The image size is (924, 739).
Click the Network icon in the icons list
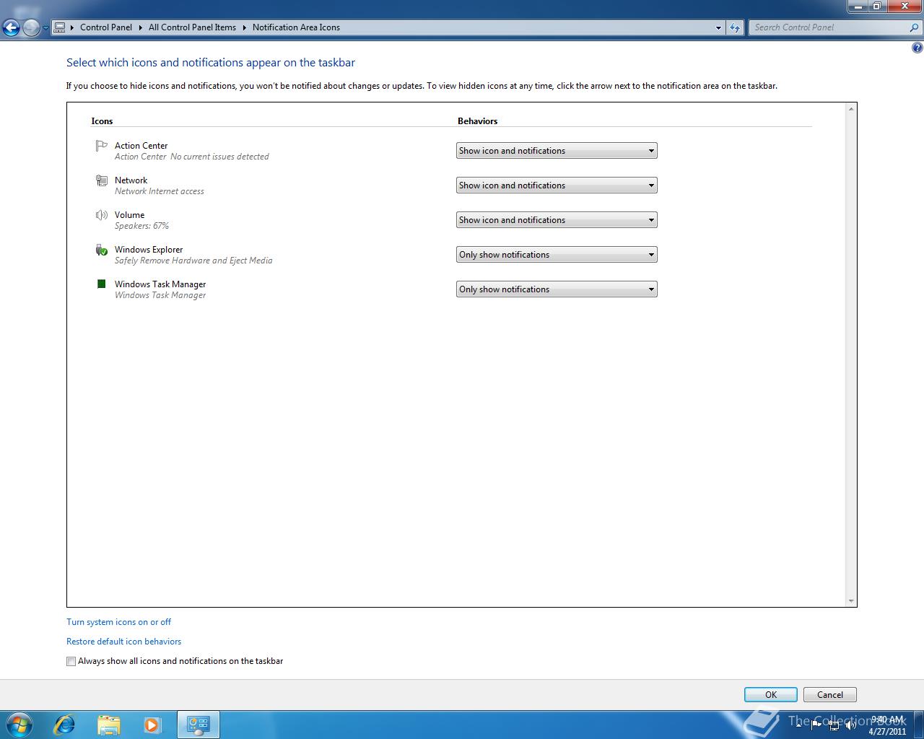pos(102,180)
